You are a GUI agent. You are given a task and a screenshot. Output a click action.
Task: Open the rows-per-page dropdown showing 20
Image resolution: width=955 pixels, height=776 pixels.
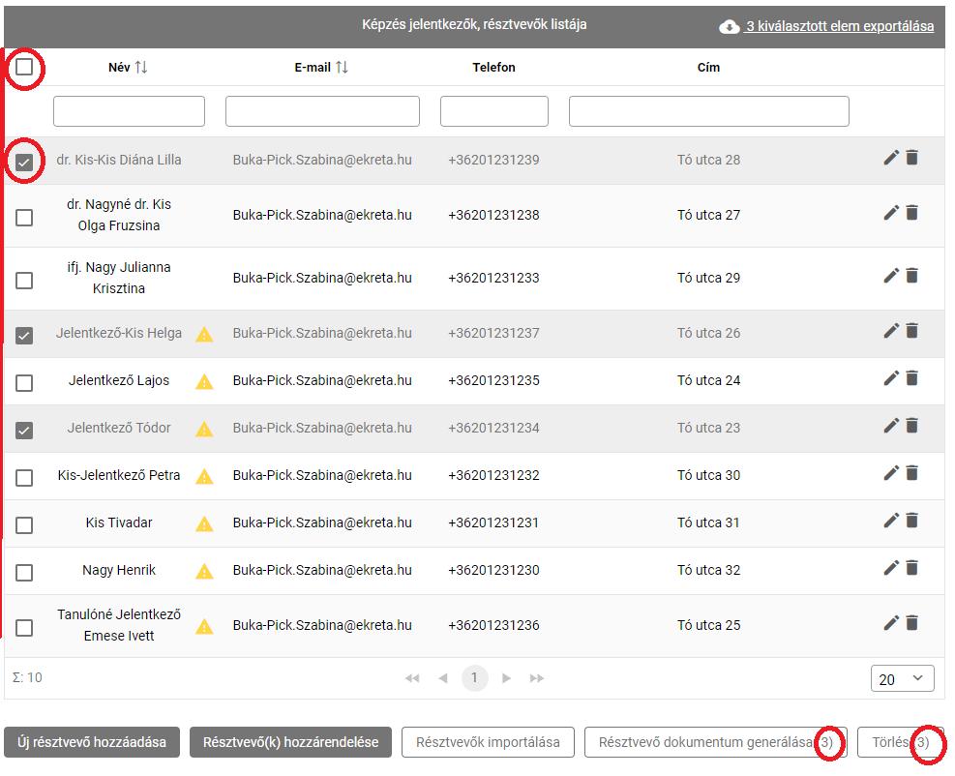[x=902, y=678]
